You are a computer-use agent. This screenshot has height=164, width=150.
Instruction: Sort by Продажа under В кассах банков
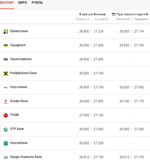point(101,19)
